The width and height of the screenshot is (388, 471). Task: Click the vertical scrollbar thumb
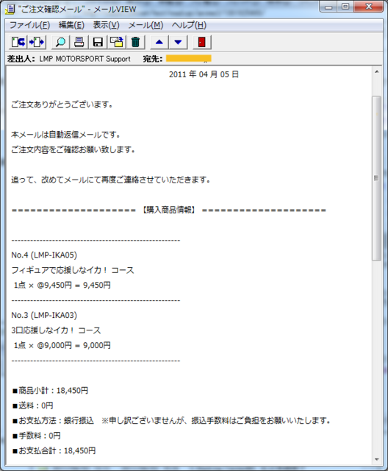click(x=376, y=178)
